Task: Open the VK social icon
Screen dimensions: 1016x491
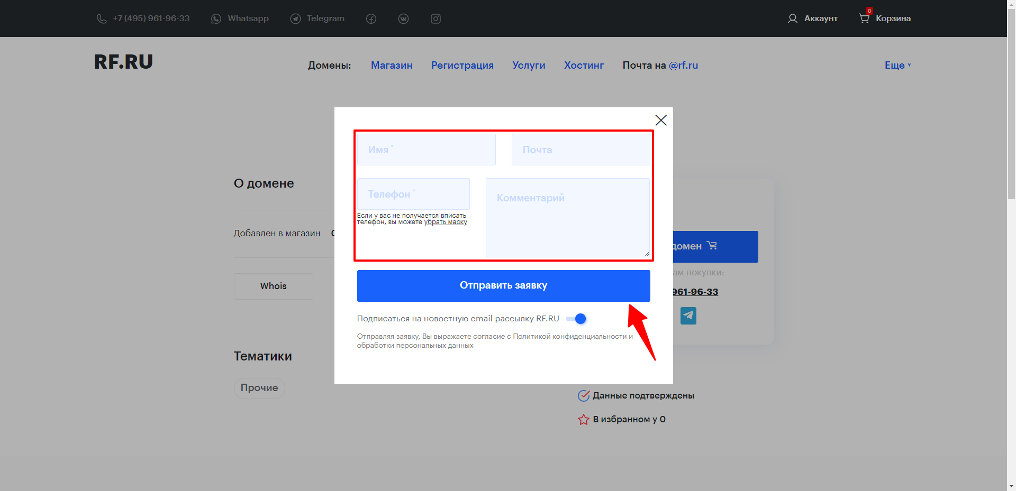Action: [x=403, y=19]
